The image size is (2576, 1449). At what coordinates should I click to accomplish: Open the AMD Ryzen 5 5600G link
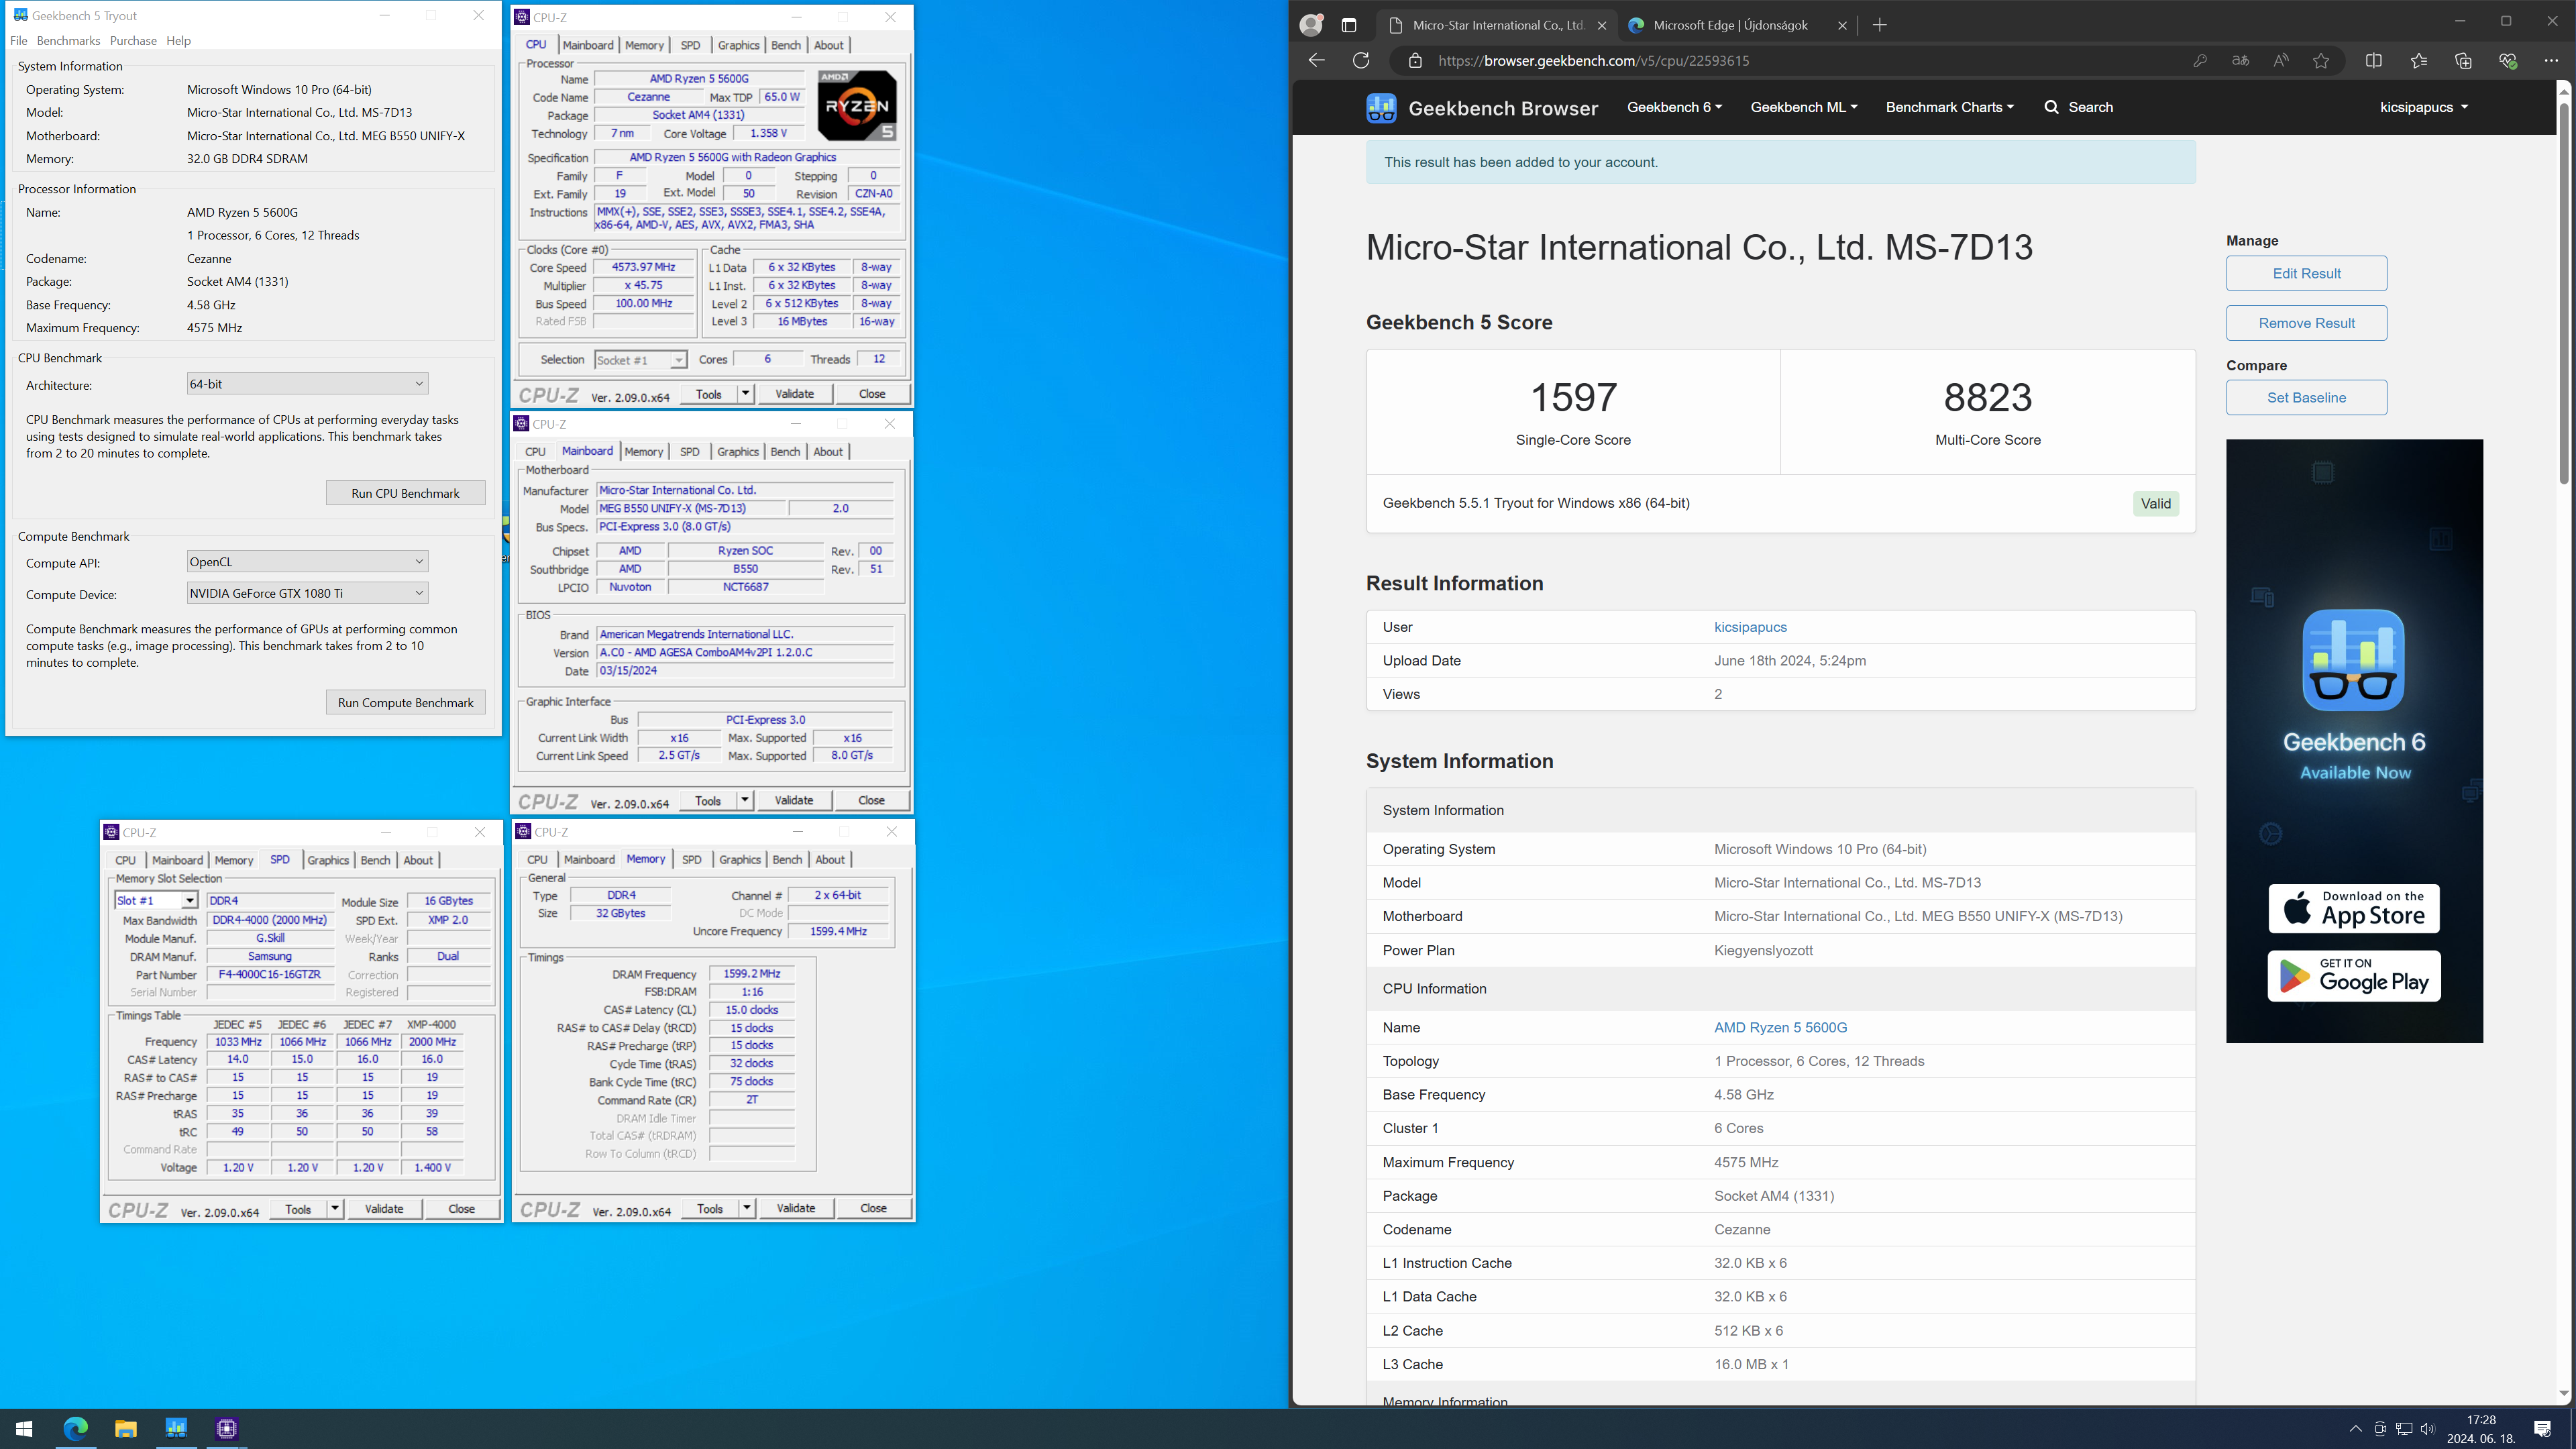(1780, 1028)
